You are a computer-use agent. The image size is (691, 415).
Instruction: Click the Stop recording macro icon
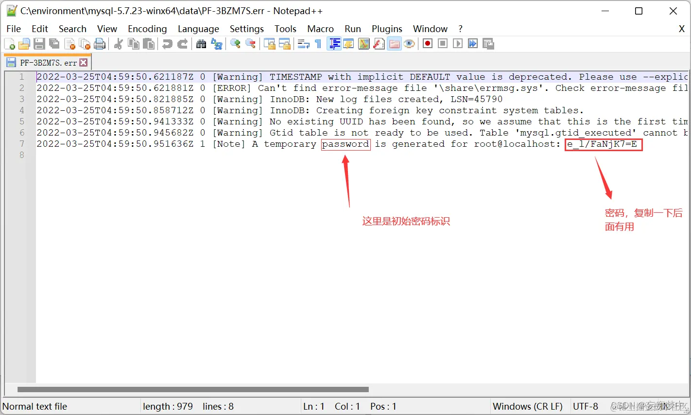coord(443,44)
